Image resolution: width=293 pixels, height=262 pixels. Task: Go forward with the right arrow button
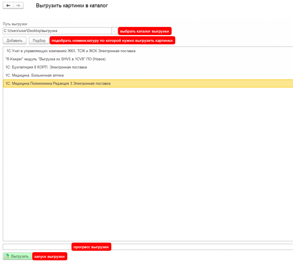pyautogui.click(x=18, y=5)
